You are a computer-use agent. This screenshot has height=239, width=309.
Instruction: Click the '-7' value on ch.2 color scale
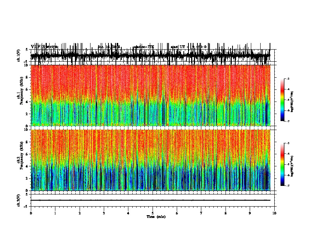click(288, 185)
